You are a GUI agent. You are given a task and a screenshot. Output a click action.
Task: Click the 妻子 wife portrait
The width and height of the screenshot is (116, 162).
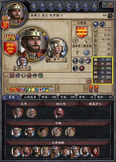coord(56,48)
